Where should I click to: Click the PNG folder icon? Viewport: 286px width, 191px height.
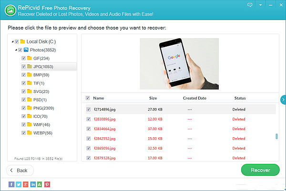click(x=30, y=108)
